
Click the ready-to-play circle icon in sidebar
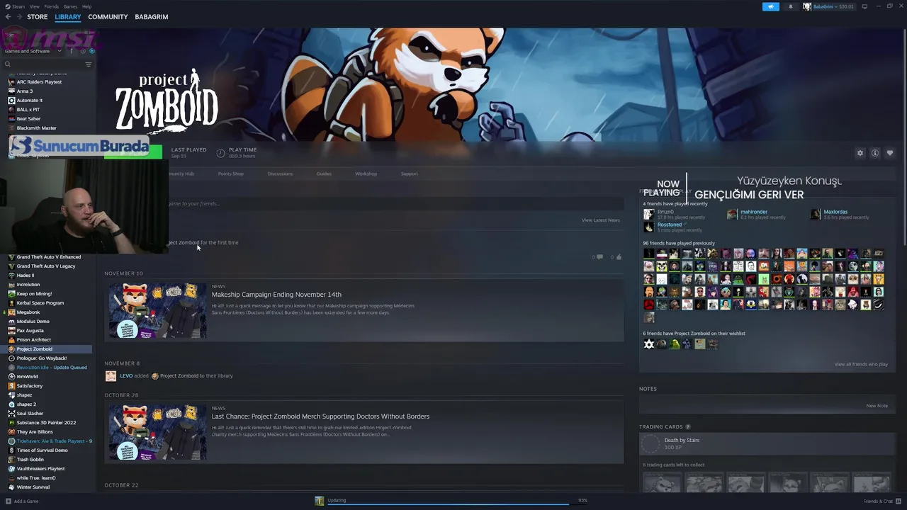91,51
